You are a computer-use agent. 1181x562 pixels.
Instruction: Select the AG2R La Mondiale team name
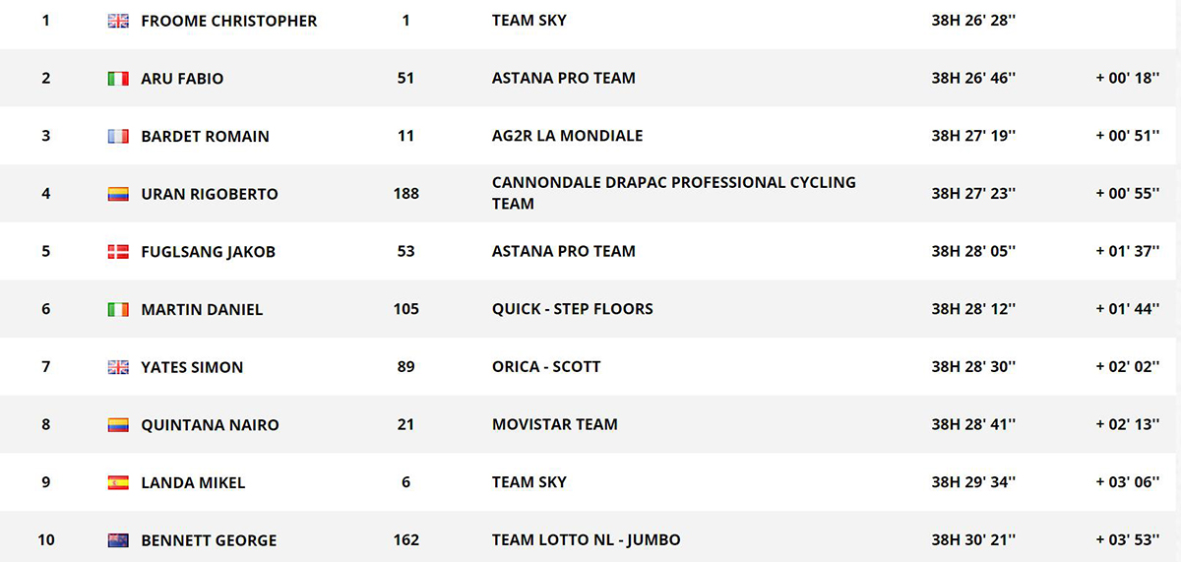568,136
